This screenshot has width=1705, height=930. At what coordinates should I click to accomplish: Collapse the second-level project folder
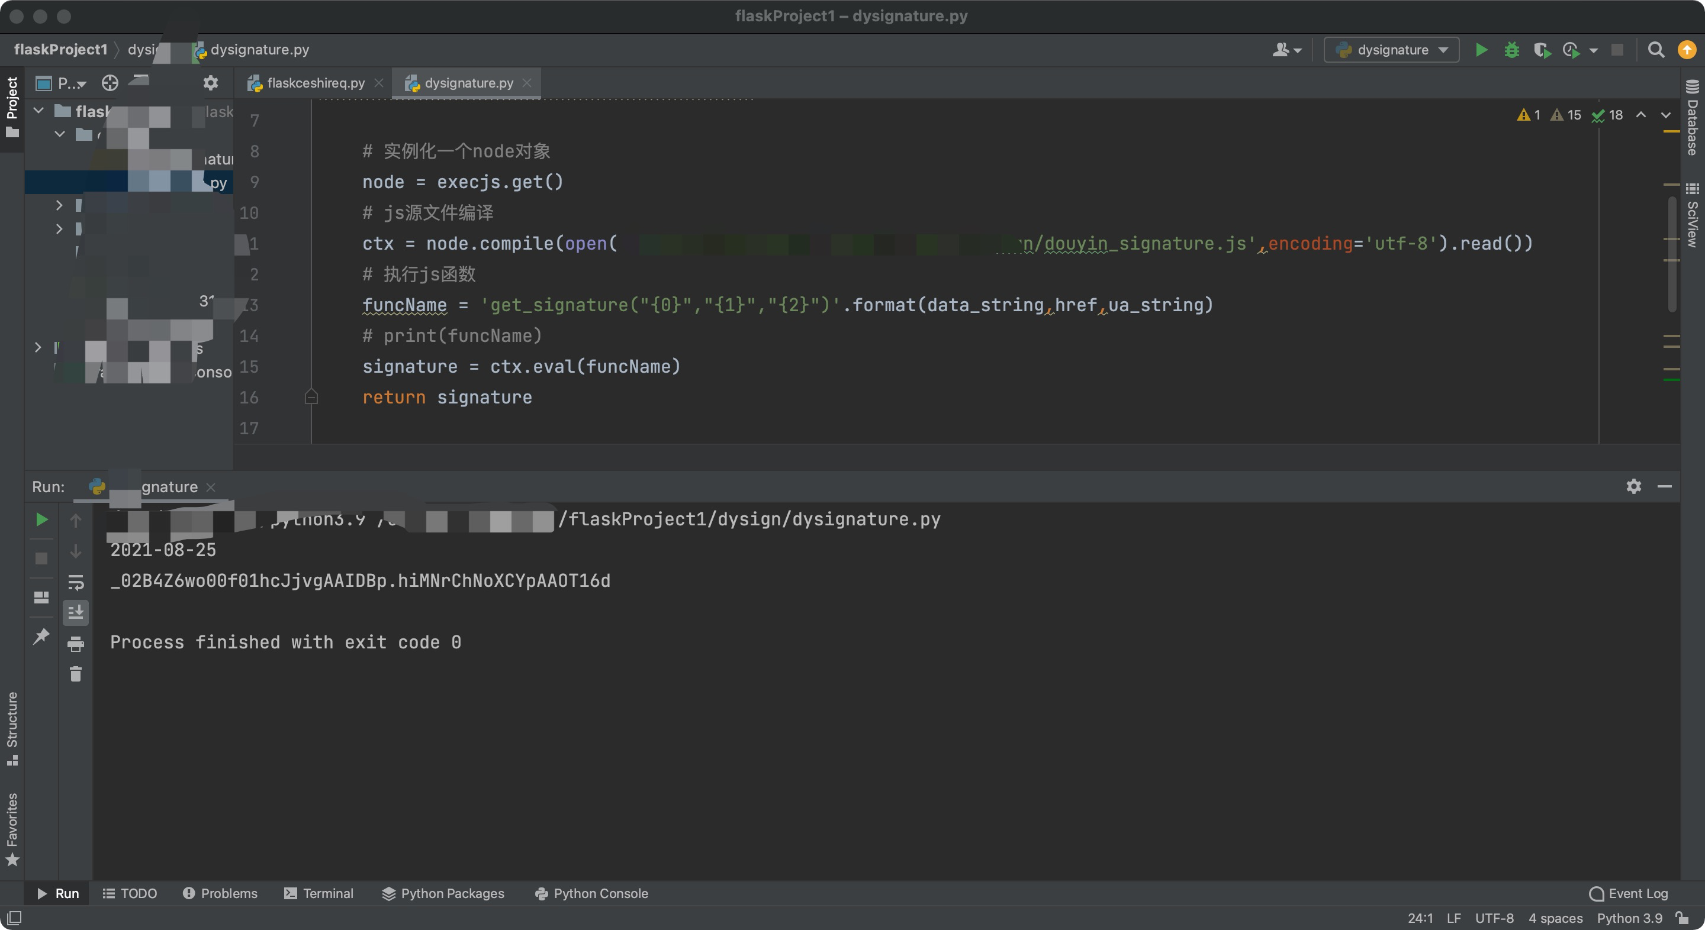pyautogui.click(x=60, y=134)
